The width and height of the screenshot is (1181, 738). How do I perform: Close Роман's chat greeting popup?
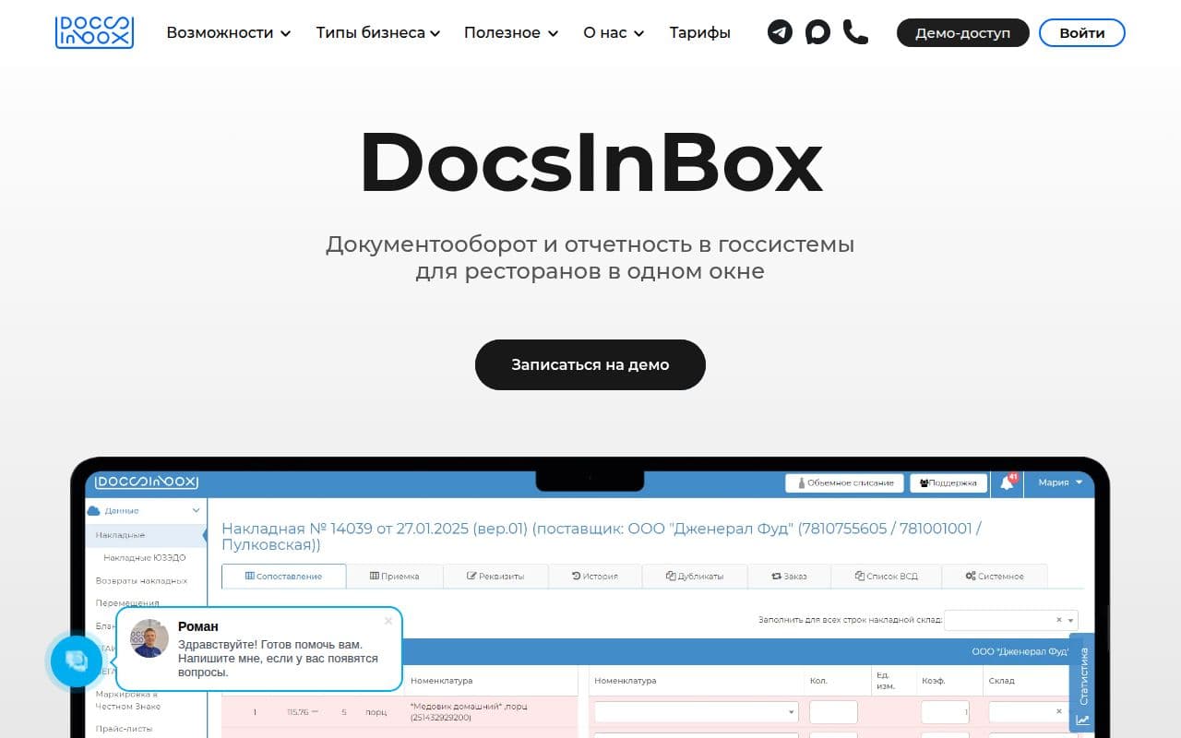pos(388,621)
